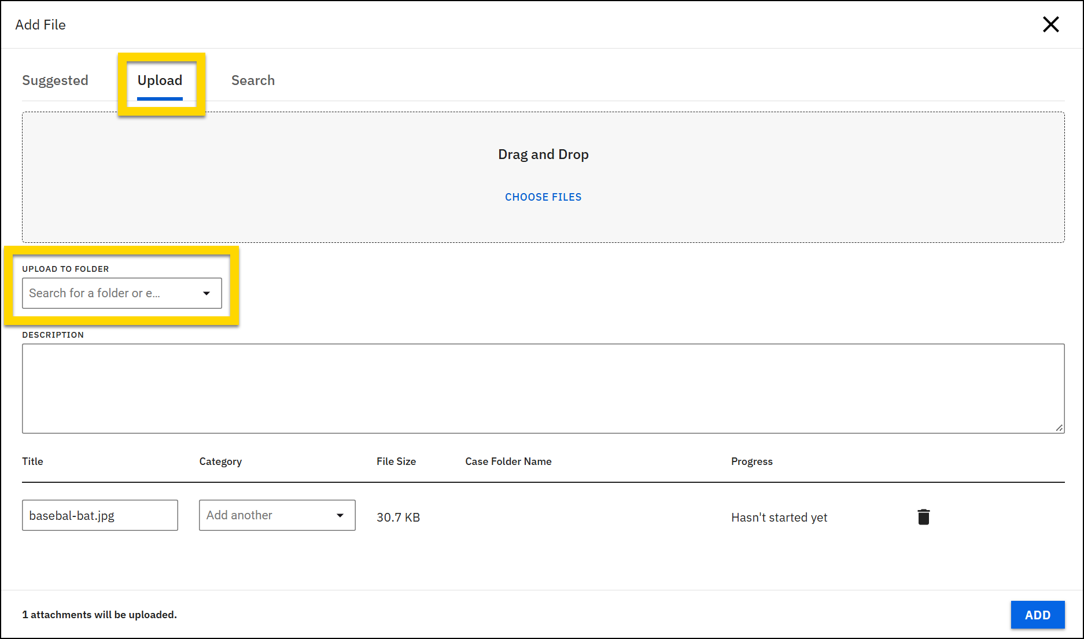
Task: Click the Case Folder Name column header
Action: coord(508,461)
